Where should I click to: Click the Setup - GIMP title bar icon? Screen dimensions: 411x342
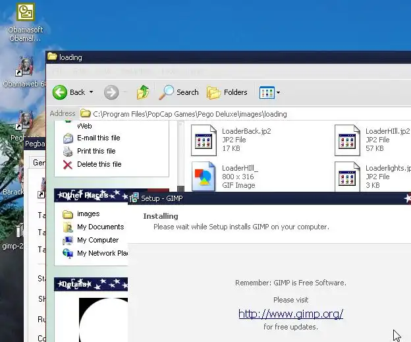(134, 198)
